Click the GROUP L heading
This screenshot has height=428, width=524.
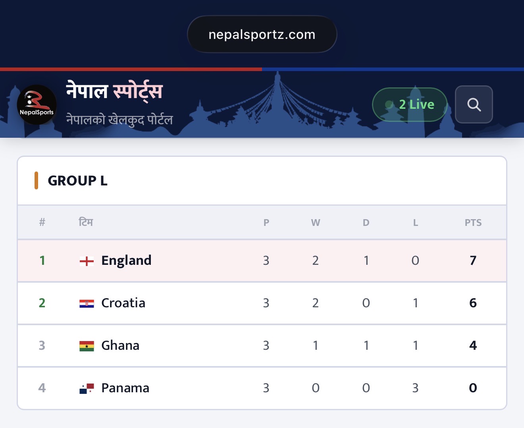pos(77,181)
